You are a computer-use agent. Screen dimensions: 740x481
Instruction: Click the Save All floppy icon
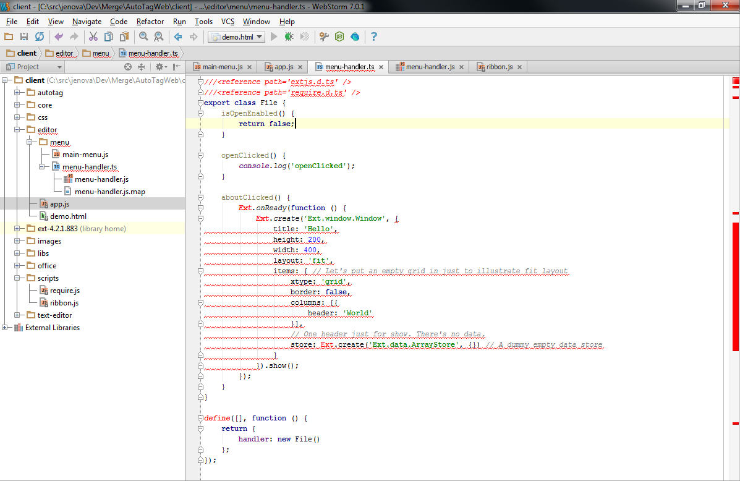click(x=24, y=37)
